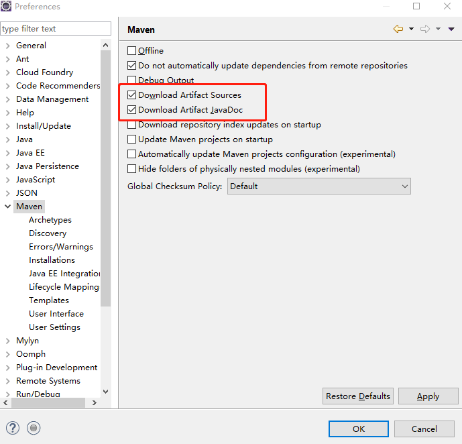Open the back history dropdown arrow

(x=411, y=29)
